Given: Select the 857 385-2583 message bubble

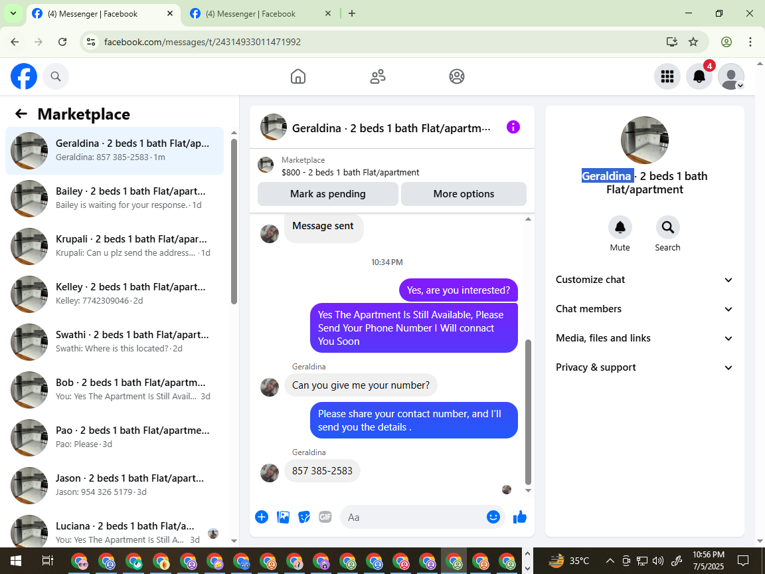Looking at the screenshot, I should (x=322, y=471).
